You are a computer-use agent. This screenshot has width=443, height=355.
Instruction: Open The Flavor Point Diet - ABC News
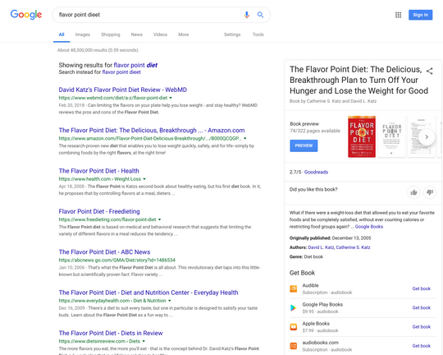click(x=104, y=252)
